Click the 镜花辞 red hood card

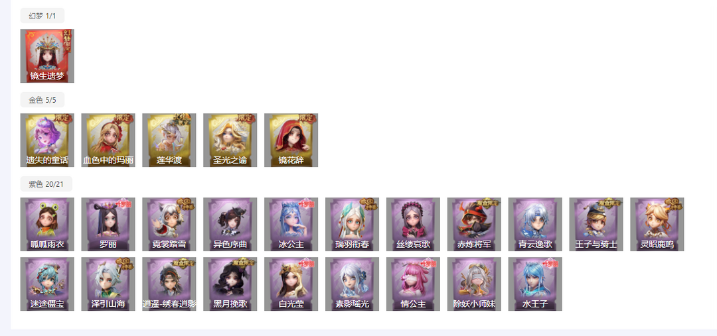point(291,140)
